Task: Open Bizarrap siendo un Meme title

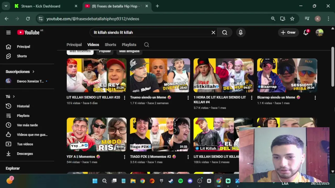Action: pos(278,97)
